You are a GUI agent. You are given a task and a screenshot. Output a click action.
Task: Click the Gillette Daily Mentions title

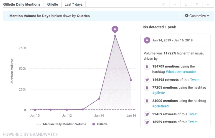[x=22, y=4]
